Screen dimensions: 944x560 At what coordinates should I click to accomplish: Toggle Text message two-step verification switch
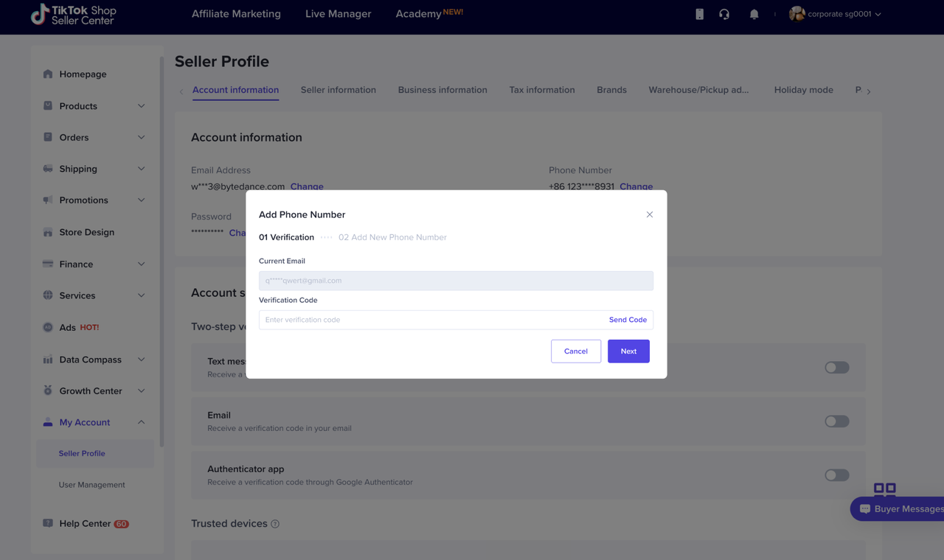point(836,368)
